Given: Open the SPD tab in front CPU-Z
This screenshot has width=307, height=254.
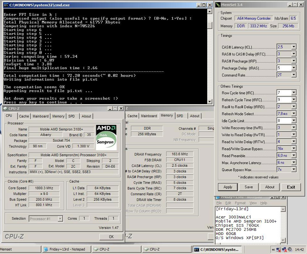Looking at the screenshot, I should (x=72, y=116).
